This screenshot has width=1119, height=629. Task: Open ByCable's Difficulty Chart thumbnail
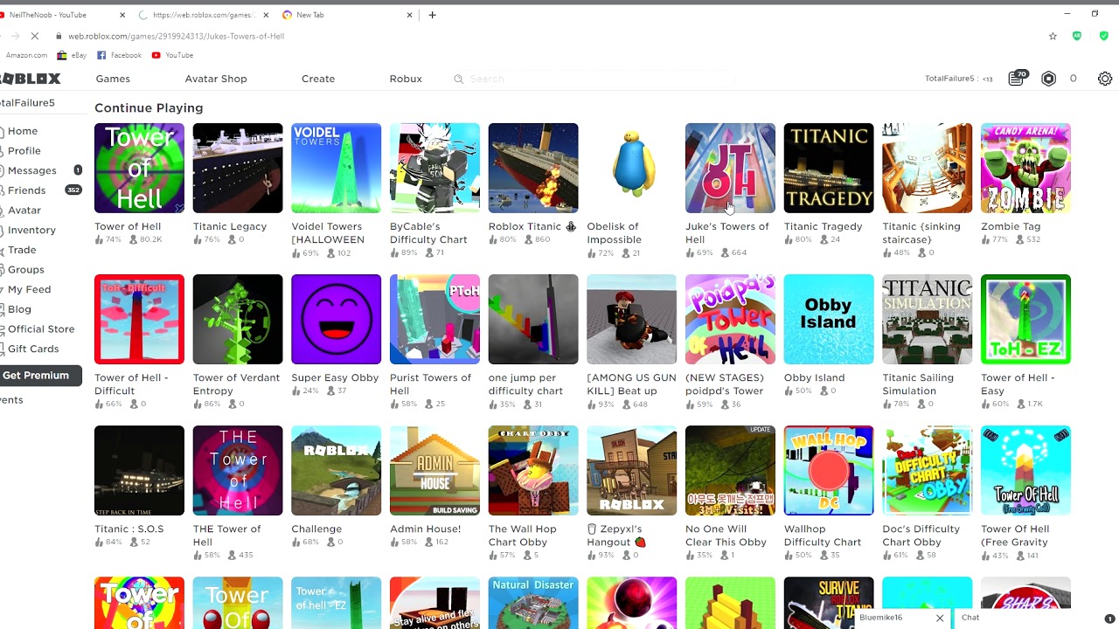(434, 168)
